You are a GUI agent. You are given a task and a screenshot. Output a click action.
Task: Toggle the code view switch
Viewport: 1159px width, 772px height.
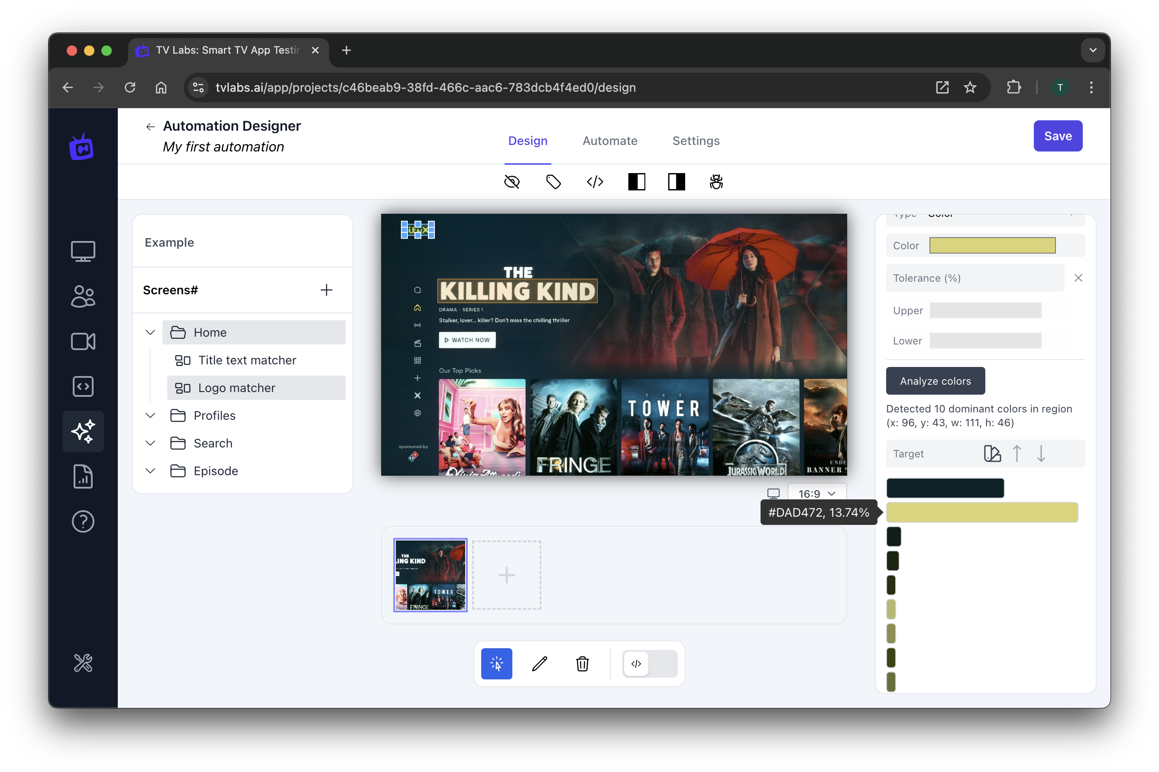(650, 664)
